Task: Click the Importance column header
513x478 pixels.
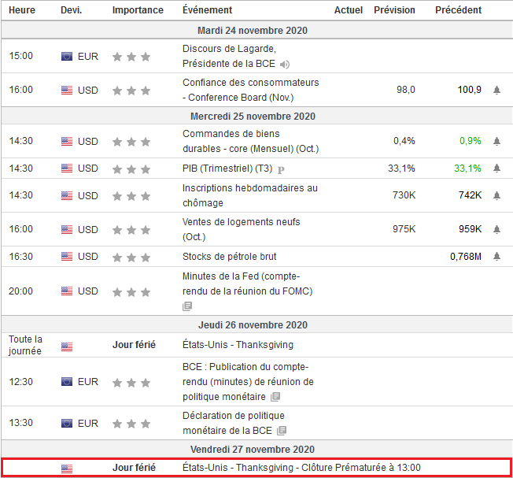Action: [138, 10]
